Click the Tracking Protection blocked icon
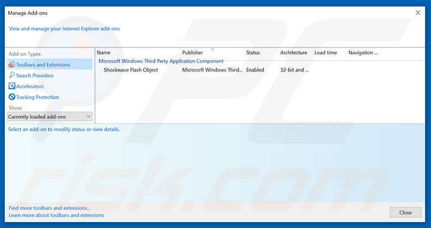This screenshot has height=228, width=431. tap(12, 97)
